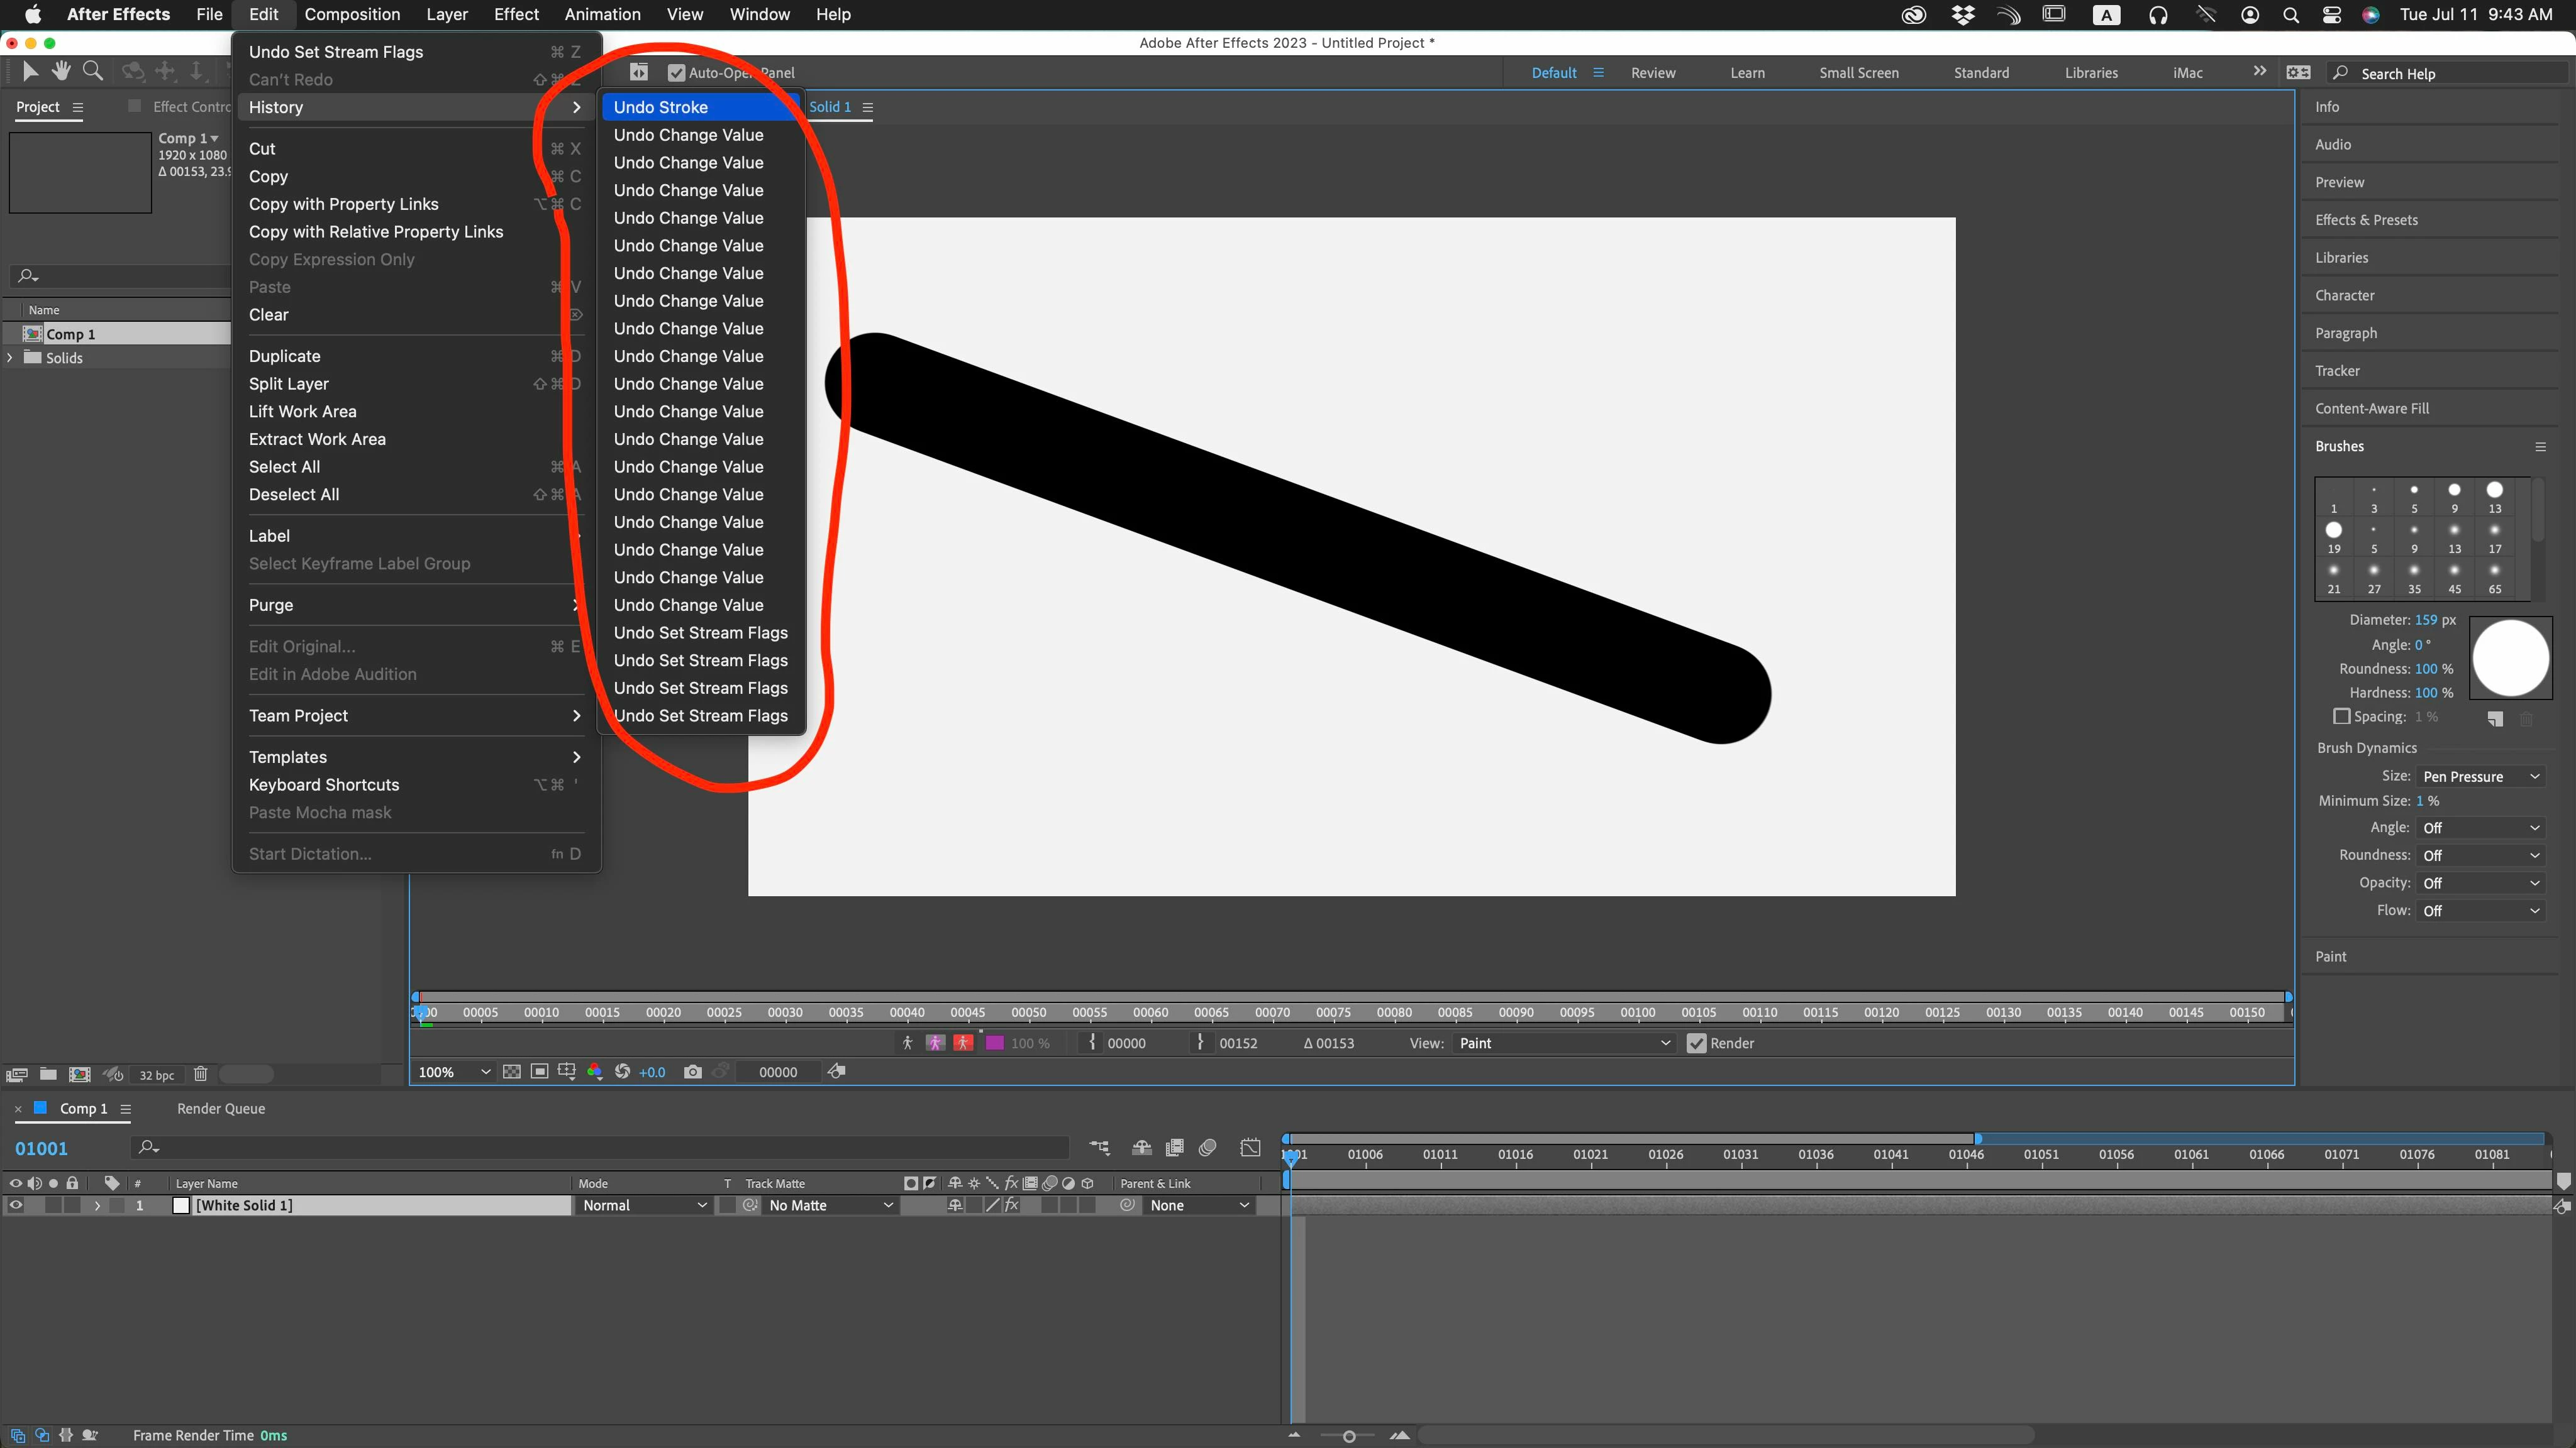Hide White Solid 1 layer eye

(x=15, y=1205)
